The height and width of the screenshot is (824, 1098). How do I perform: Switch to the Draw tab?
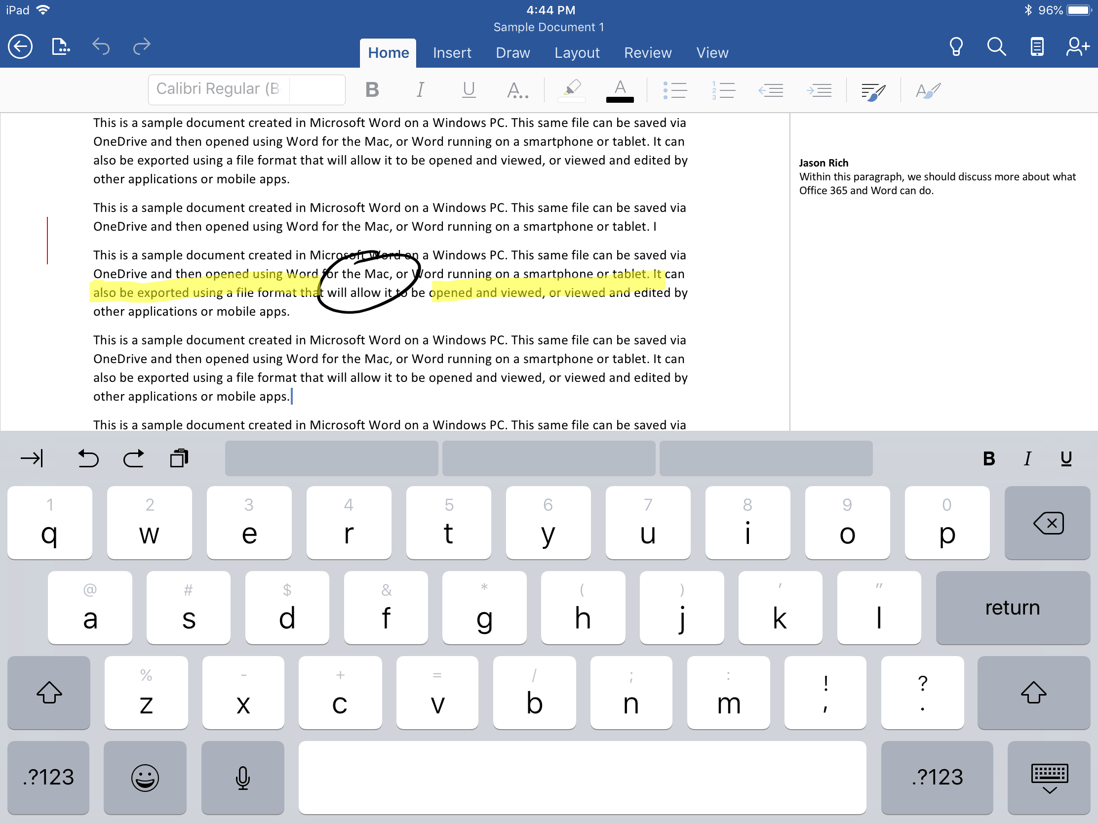(x=513, y=53)
